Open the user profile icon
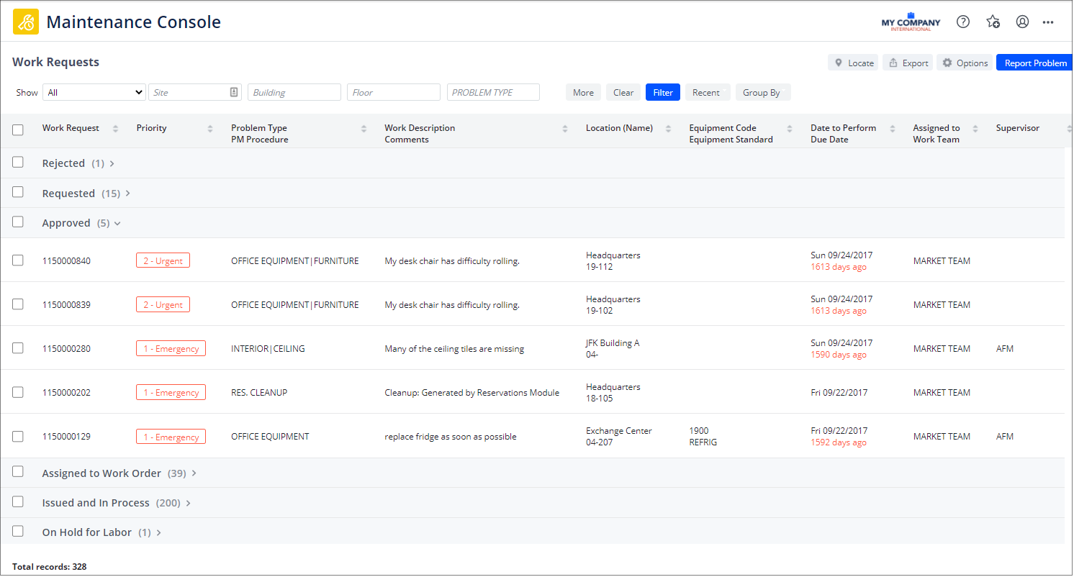 tap(1022, 22)
